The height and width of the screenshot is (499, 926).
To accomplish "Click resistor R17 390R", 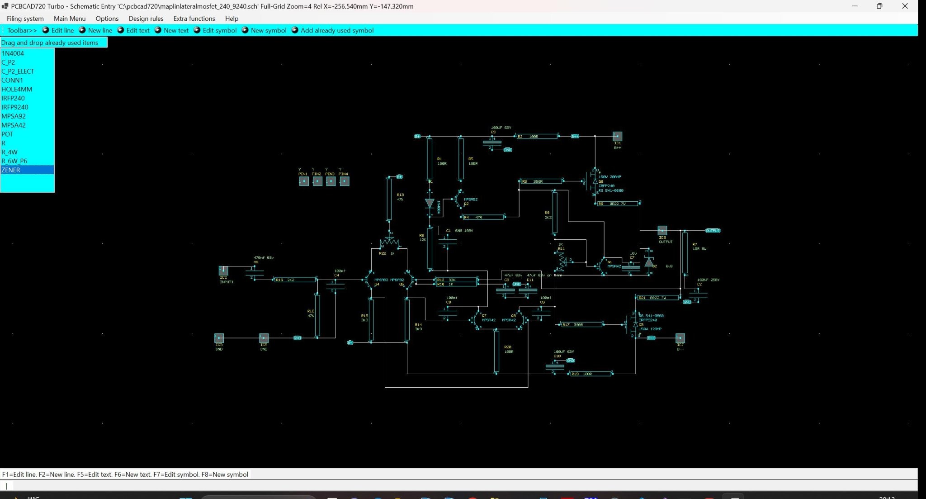I will (x=581, y=324).
